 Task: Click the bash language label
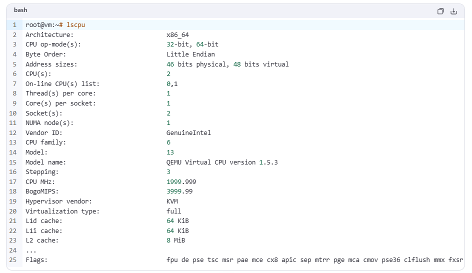pos(20,10)
